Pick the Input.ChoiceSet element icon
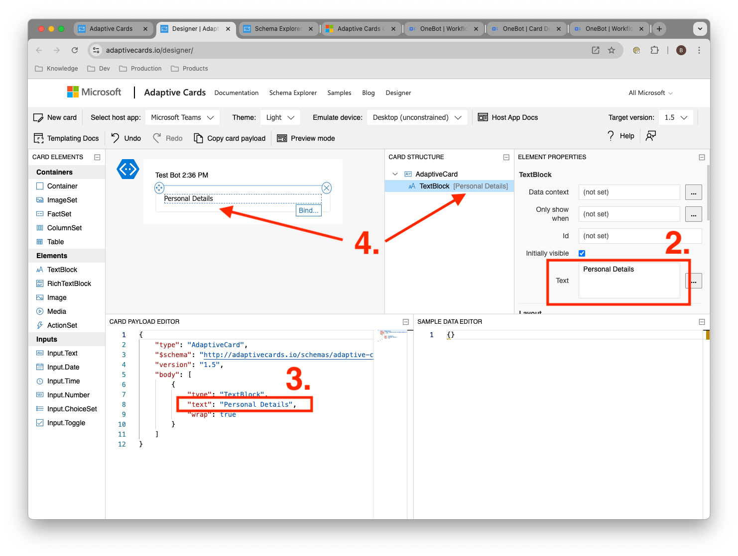 tap(40, 409)
